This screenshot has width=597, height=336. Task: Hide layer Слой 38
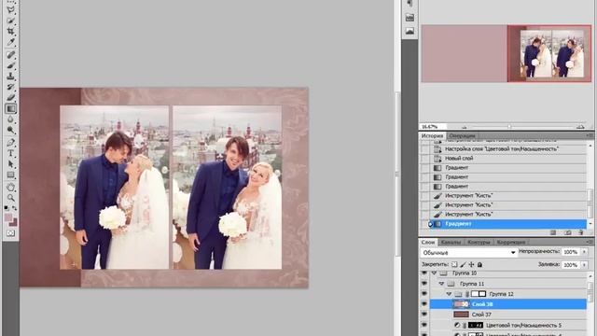(424, 304)
